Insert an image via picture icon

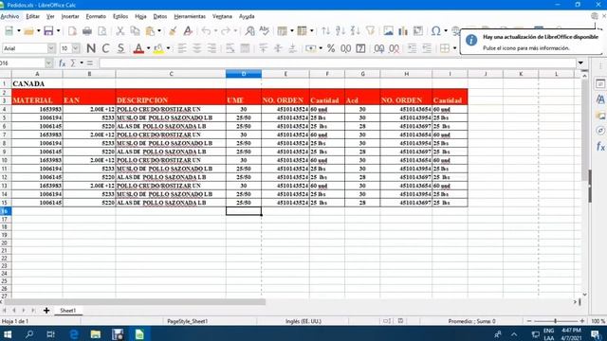pos(388,31)
